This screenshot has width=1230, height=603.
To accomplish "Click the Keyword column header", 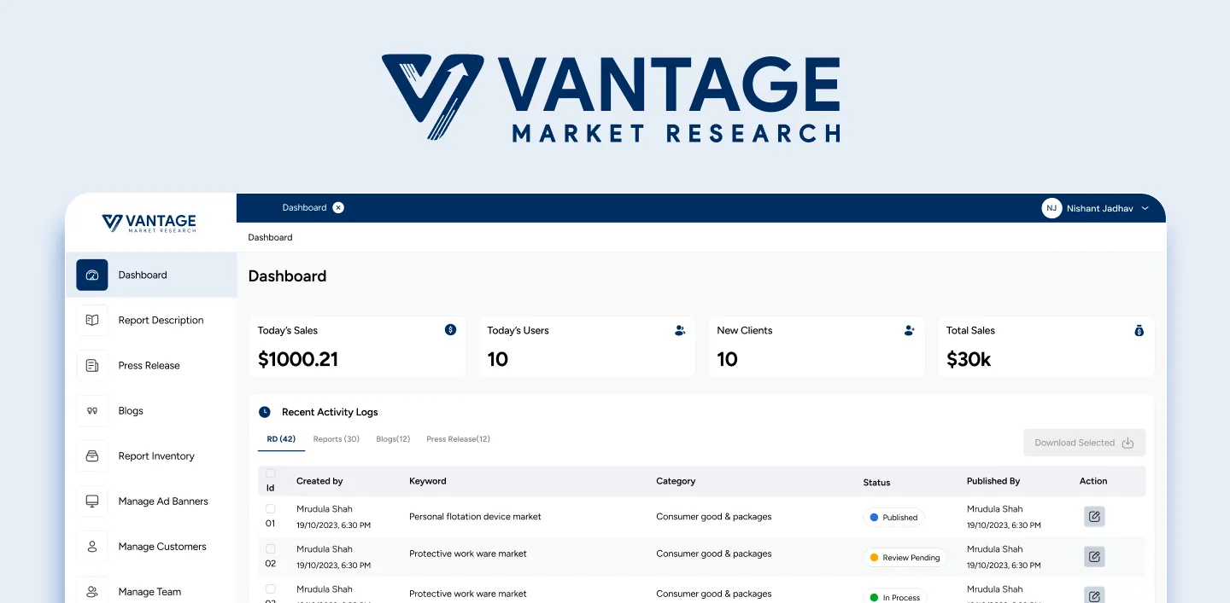I will (x=428, y=481).
